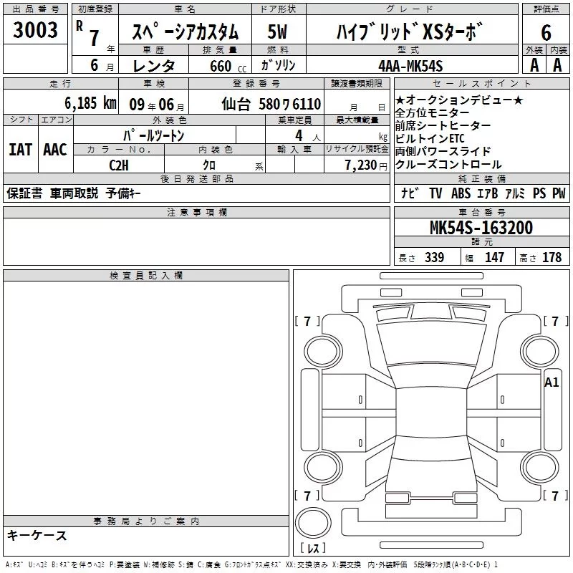Click the inspector notes box
Viewport: 573px width, 573px height.
[x=146, y=398]
